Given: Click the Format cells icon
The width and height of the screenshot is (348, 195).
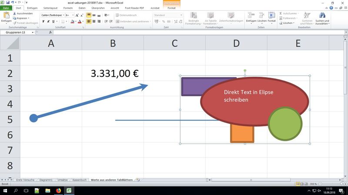Looking at the screenshot, I should tap(271, 16).
